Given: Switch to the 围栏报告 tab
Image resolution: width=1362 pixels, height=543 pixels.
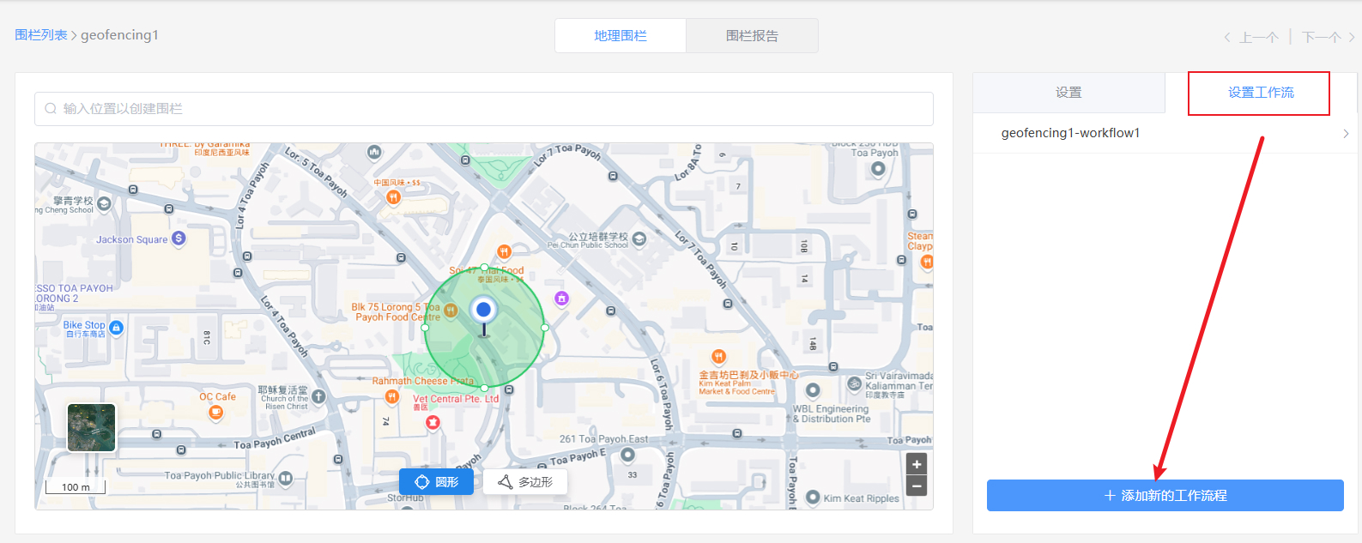Looking at the screenshot, I should [x=752, y=36].
